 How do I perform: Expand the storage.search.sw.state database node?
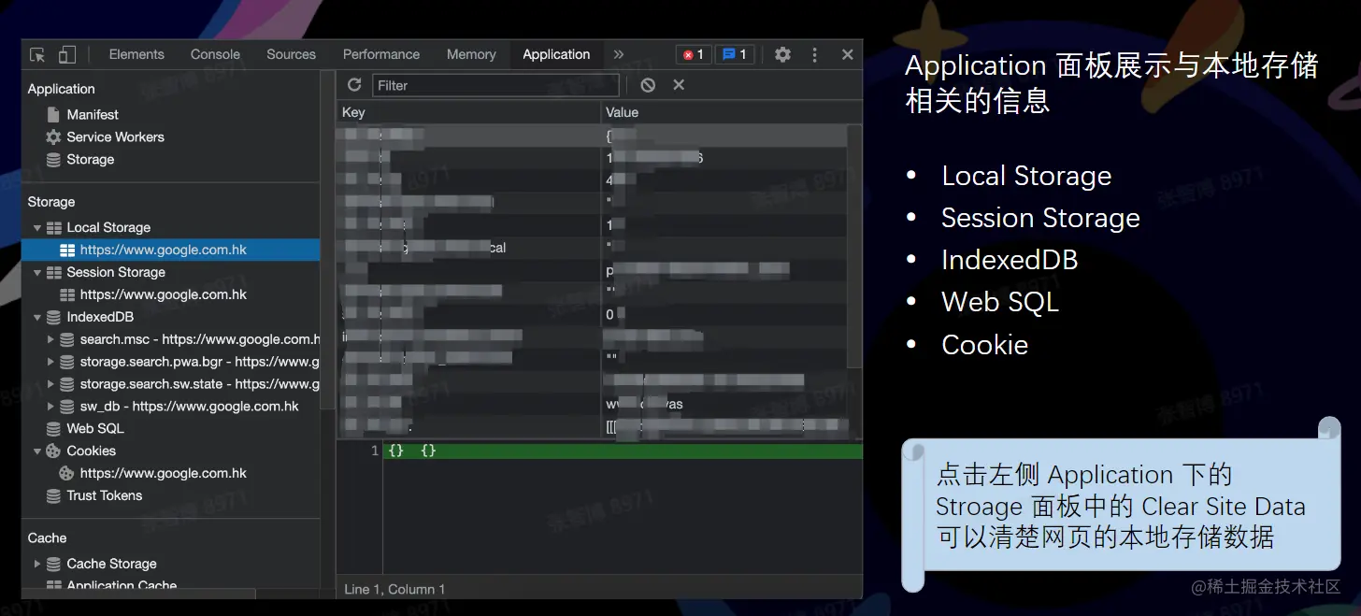[x=50, y=384]
